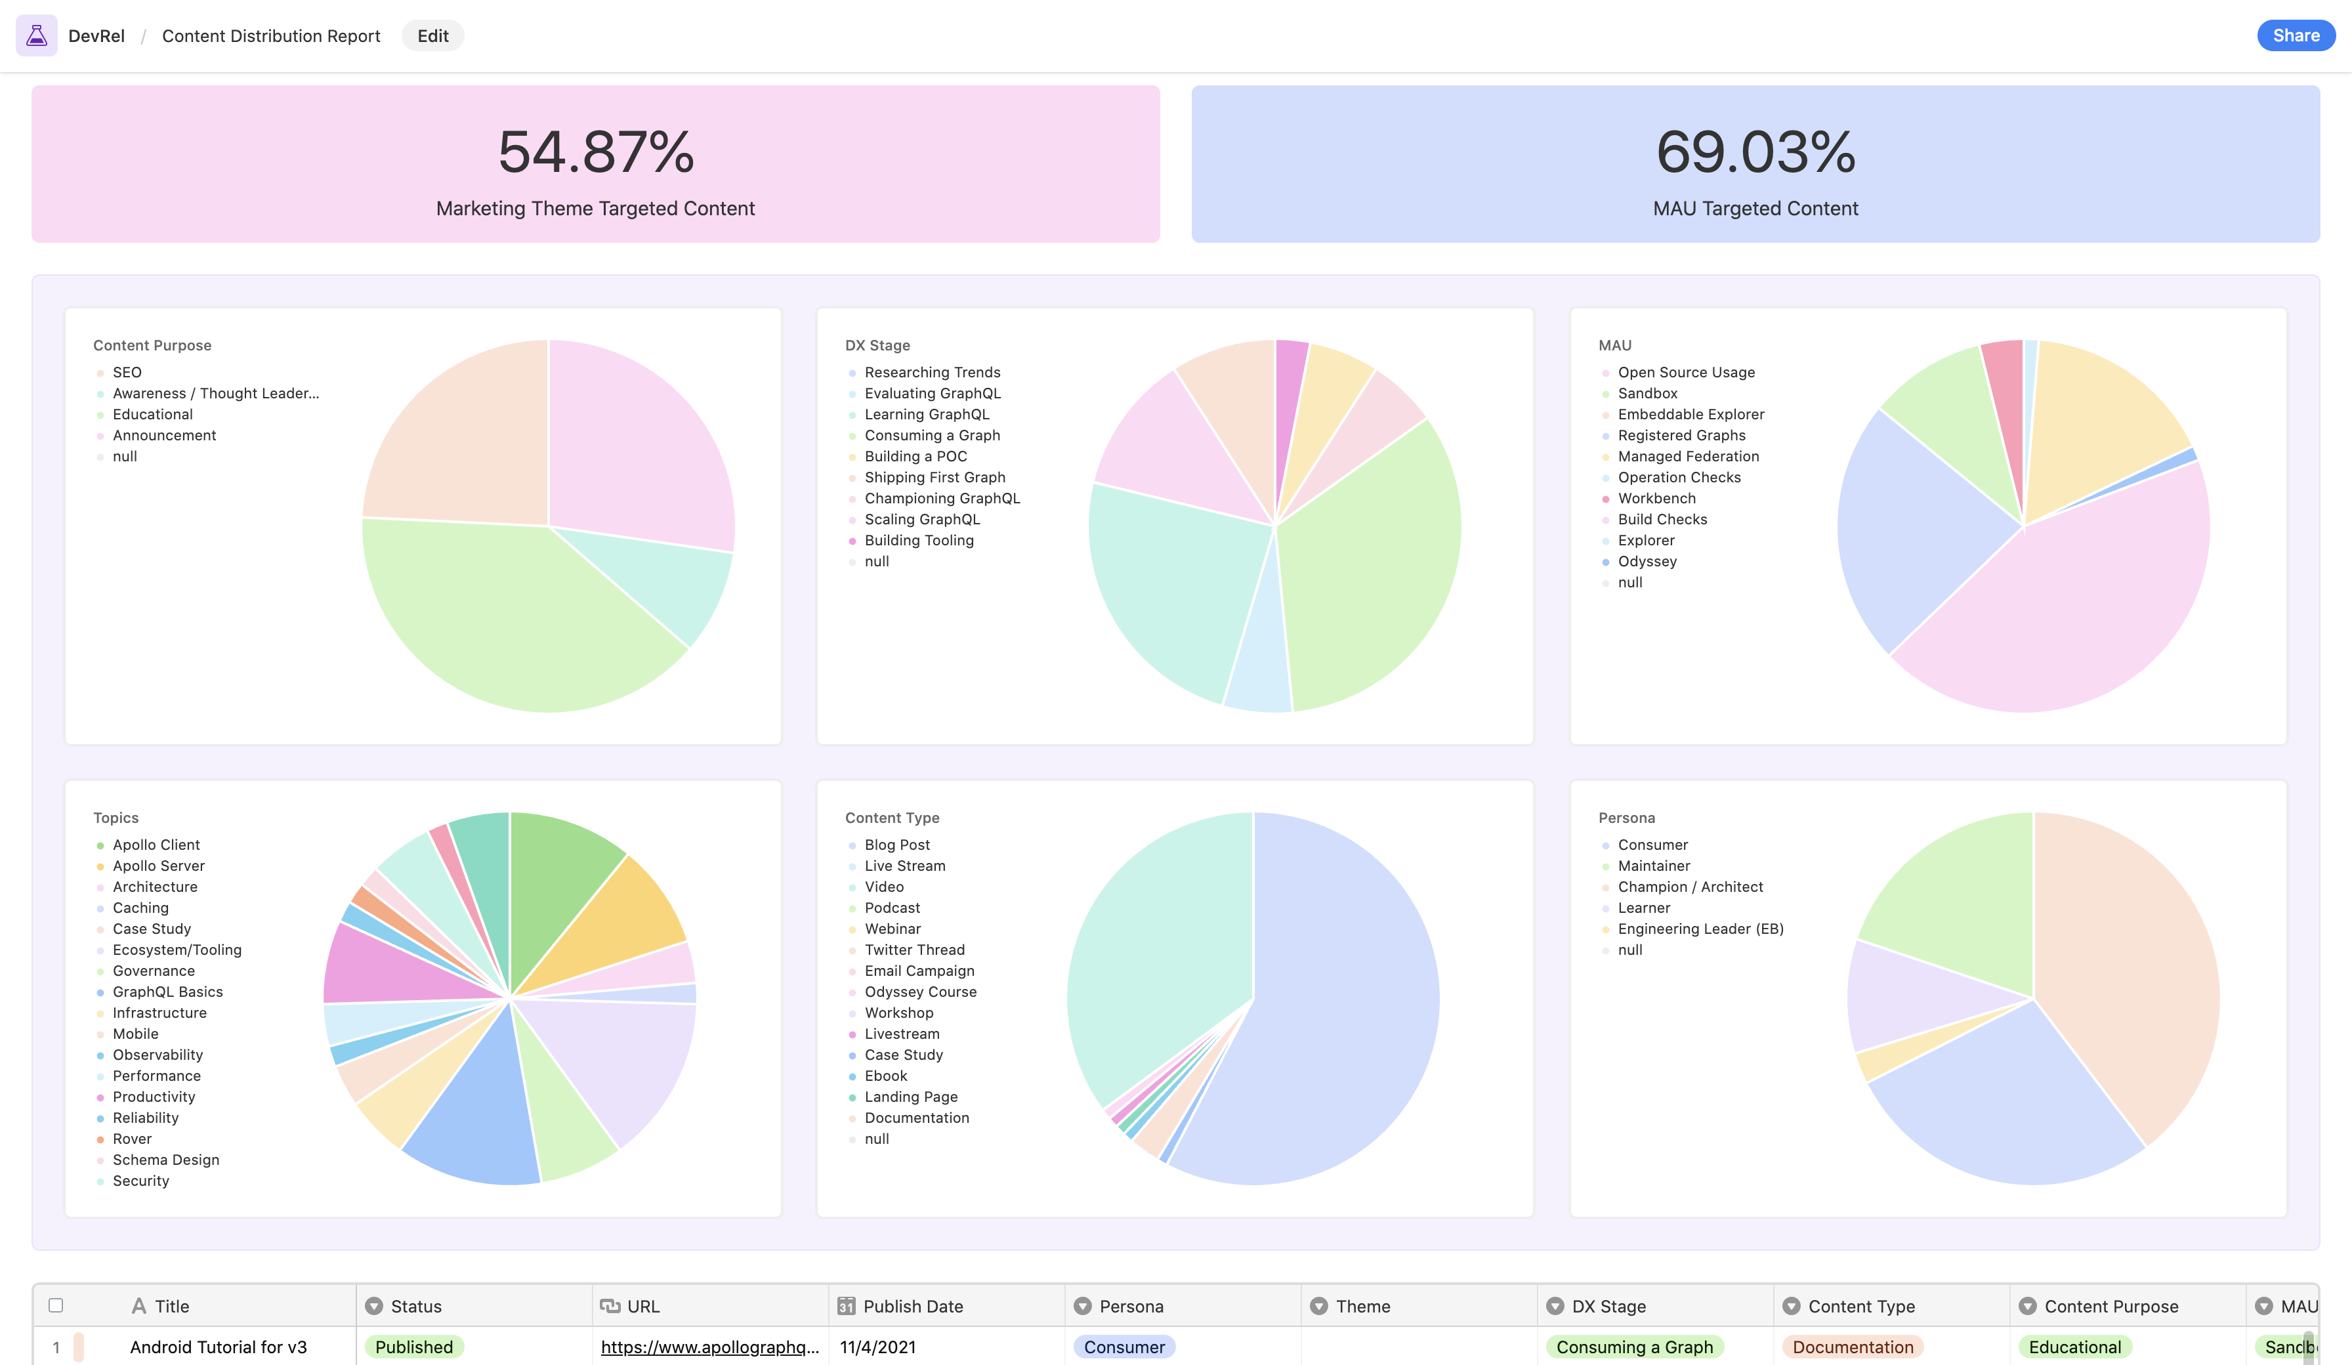Click the Title column text-type icon
This screenshot has width=2352, height=1365.
tap(139, 1306)
